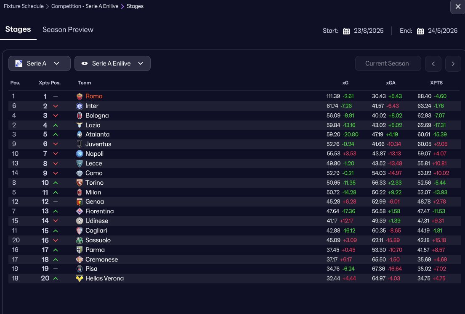
Task: Click the Milan club crest
Action: (80, 192)
